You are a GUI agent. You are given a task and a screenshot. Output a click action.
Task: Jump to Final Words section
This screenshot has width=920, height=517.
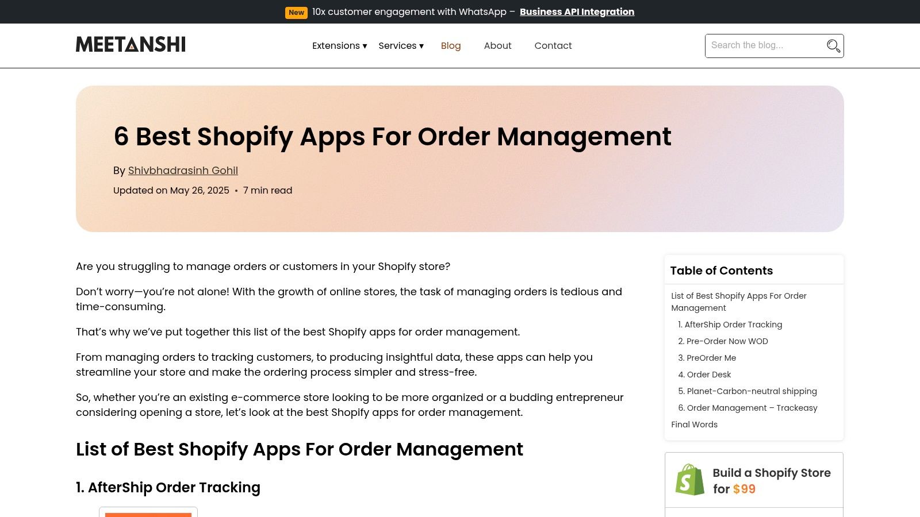pos(694,425)
